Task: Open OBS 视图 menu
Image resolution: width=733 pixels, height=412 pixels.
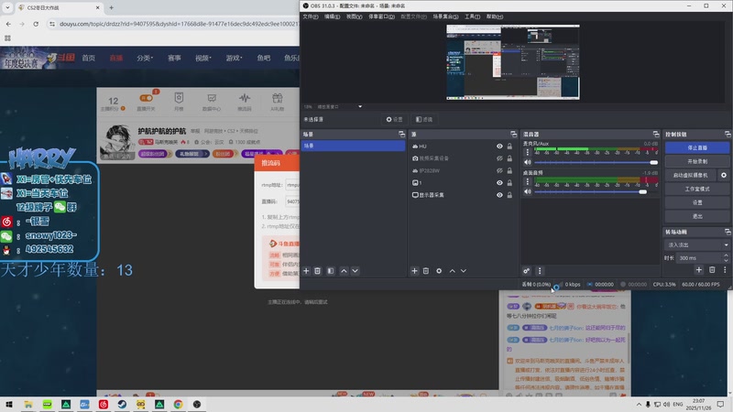Action: pos(354,16)
